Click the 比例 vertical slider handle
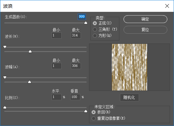 (86, 111)
